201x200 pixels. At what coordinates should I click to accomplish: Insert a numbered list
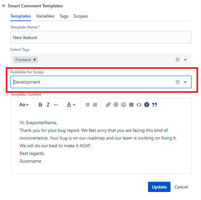[x=95, y=105]
